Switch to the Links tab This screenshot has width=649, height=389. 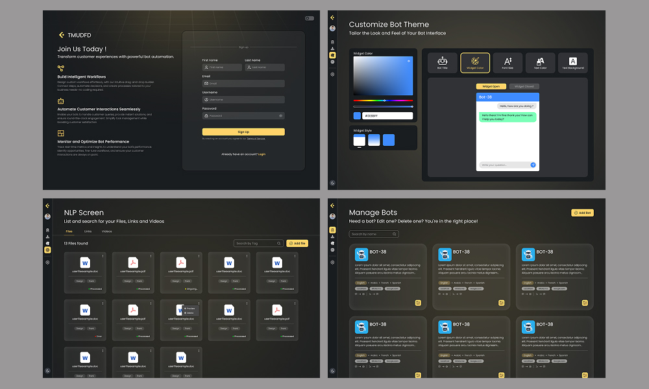click(x=88, y=231)
